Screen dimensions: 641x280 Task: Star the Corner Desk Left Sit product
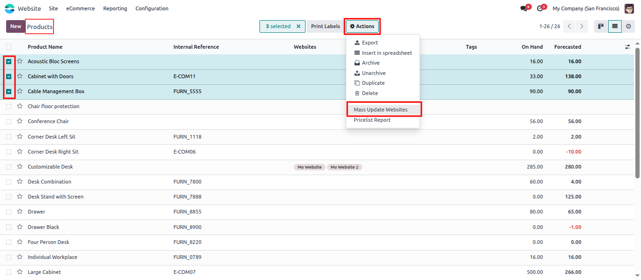click(20, 137)
